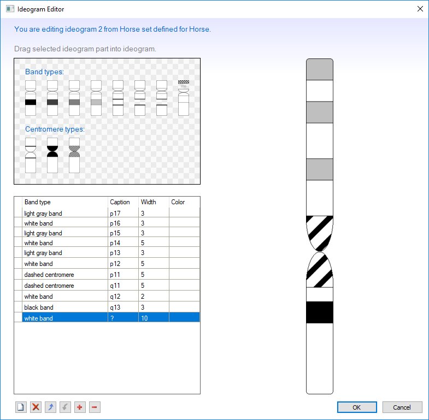Confirm changes with the OK button
Viewport: 429px width, 420px height.
357,407
